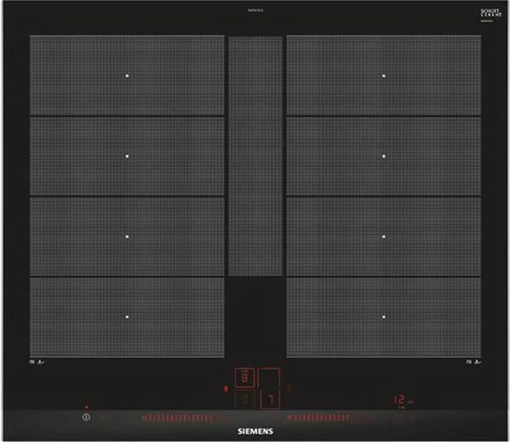Tap the second-from-top left zone center dot

pos(127,156)
